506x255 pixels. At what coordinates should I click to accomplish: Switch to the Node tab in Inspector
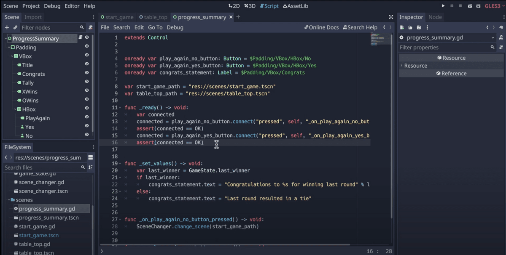[436, 17]
